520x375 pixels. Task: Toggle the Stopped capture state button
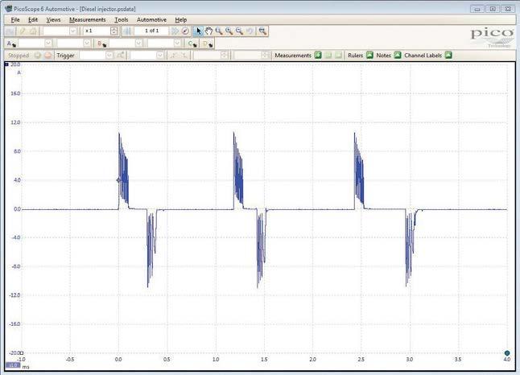[x=19, y=56]
